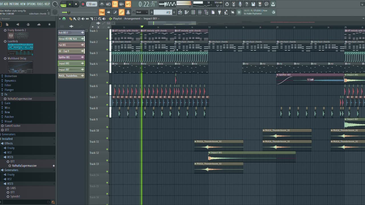Click the one-click audio recording microphone
Image resolution: width=365 pixels, height=205 pixels.
[x=240, y=4]
